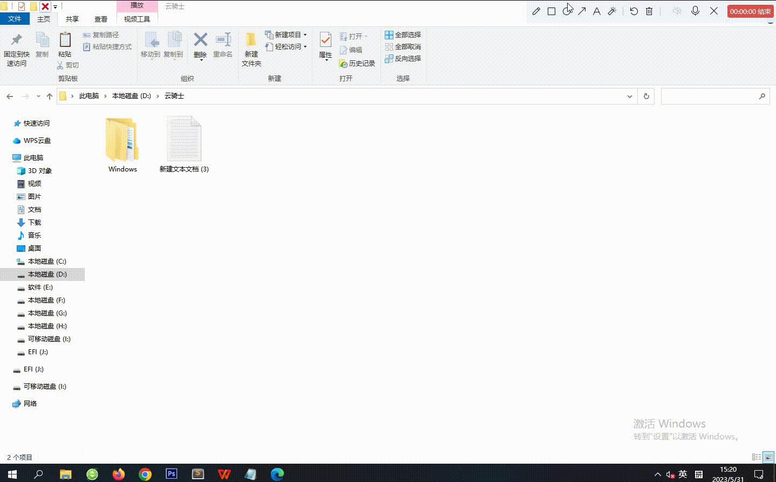Switch to the 查看 ribbon tab

[x=101, y=18]
